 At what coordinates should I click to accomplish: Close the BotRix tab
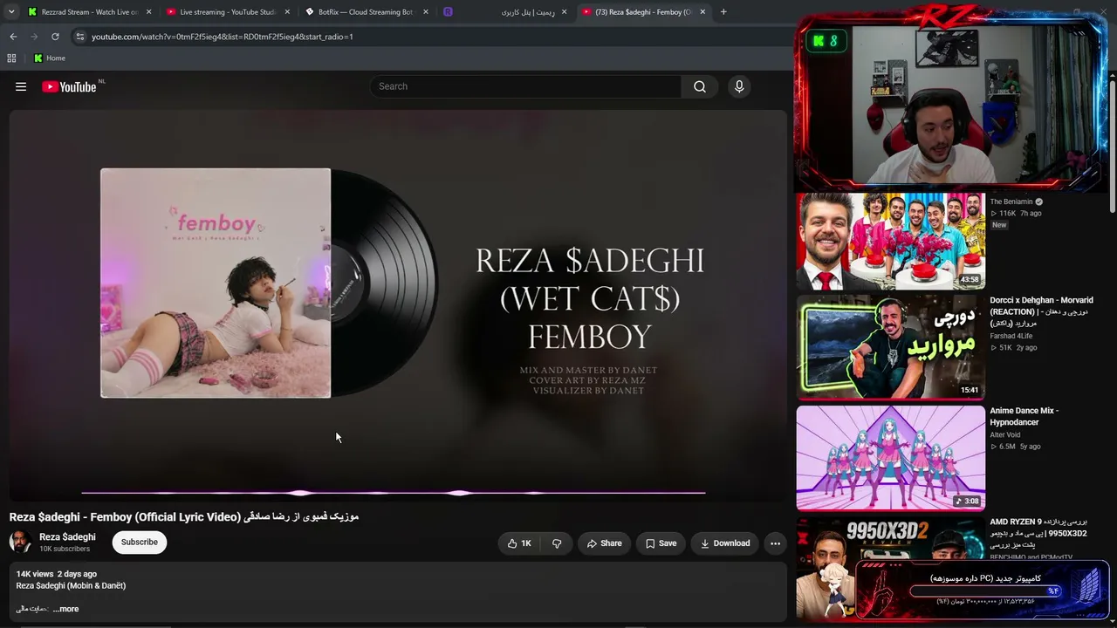tap(426, 12)
